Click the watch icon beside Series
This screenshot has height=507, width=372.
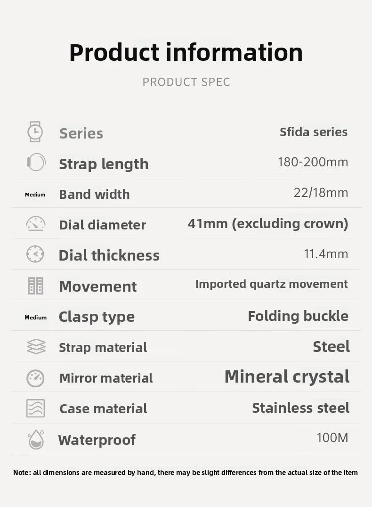click(35, 132)
